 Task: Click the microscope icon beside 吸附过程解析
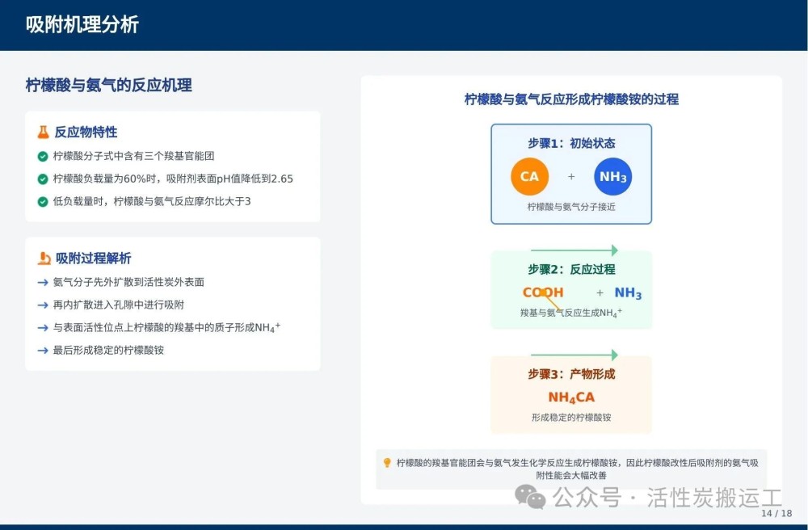click(x=44, y=259)
